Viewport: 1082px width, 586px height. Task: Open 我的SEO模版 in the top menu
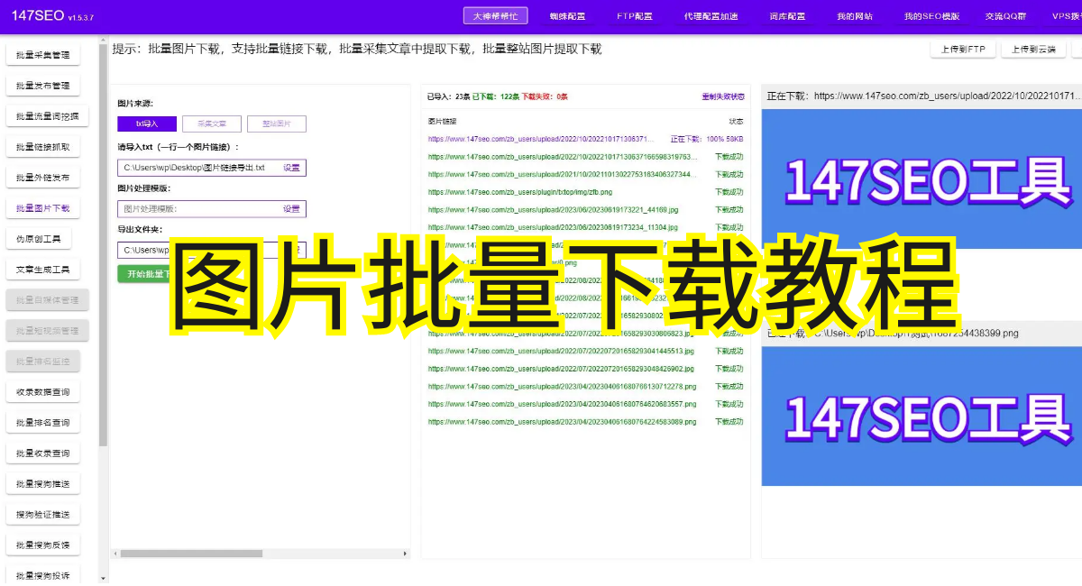(x=931, y=16)
